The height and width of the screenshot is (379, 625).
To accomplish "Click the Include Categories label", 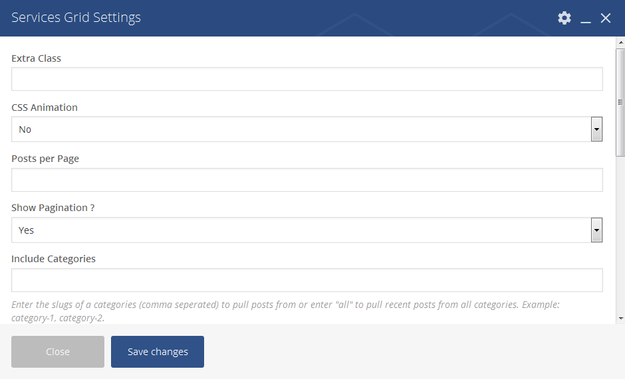I will tap(53, 259).
